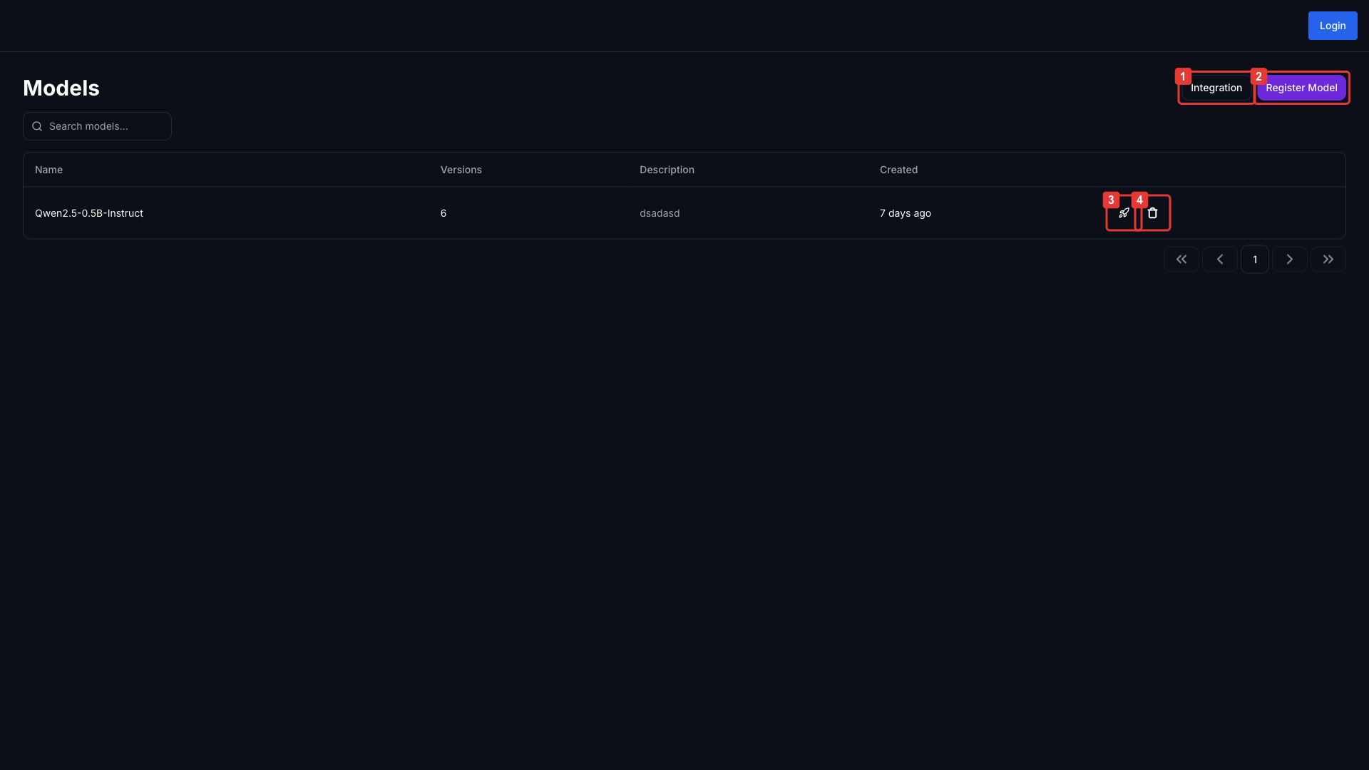Click the Created column header
The height and width of the screenshot is (770, 1369).
tap(898, 170)
